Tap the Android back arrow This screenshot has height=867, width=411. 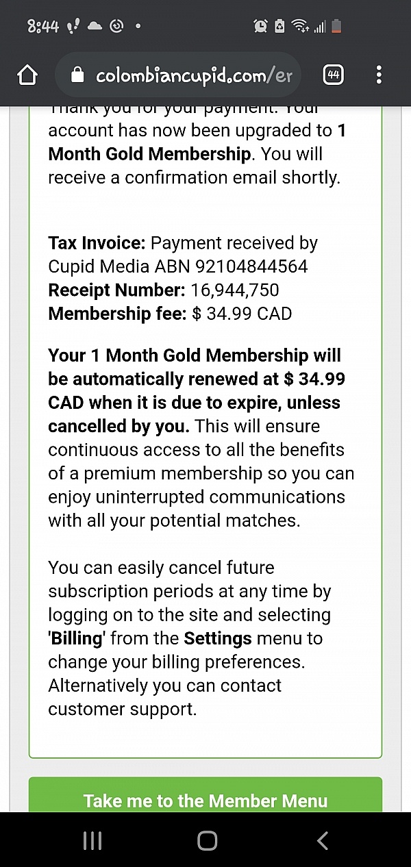click(x=323, y=841)
